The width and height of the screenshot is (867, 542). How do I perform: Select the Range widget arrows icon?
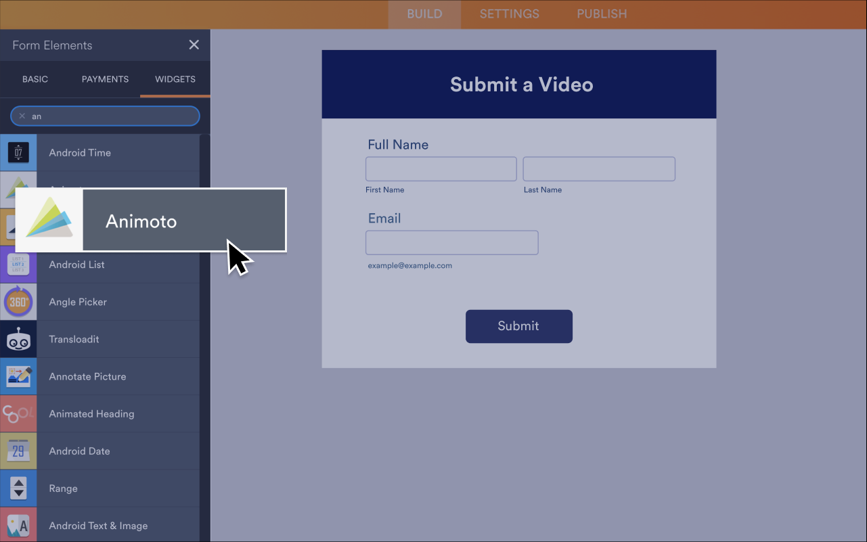[18, 488]
